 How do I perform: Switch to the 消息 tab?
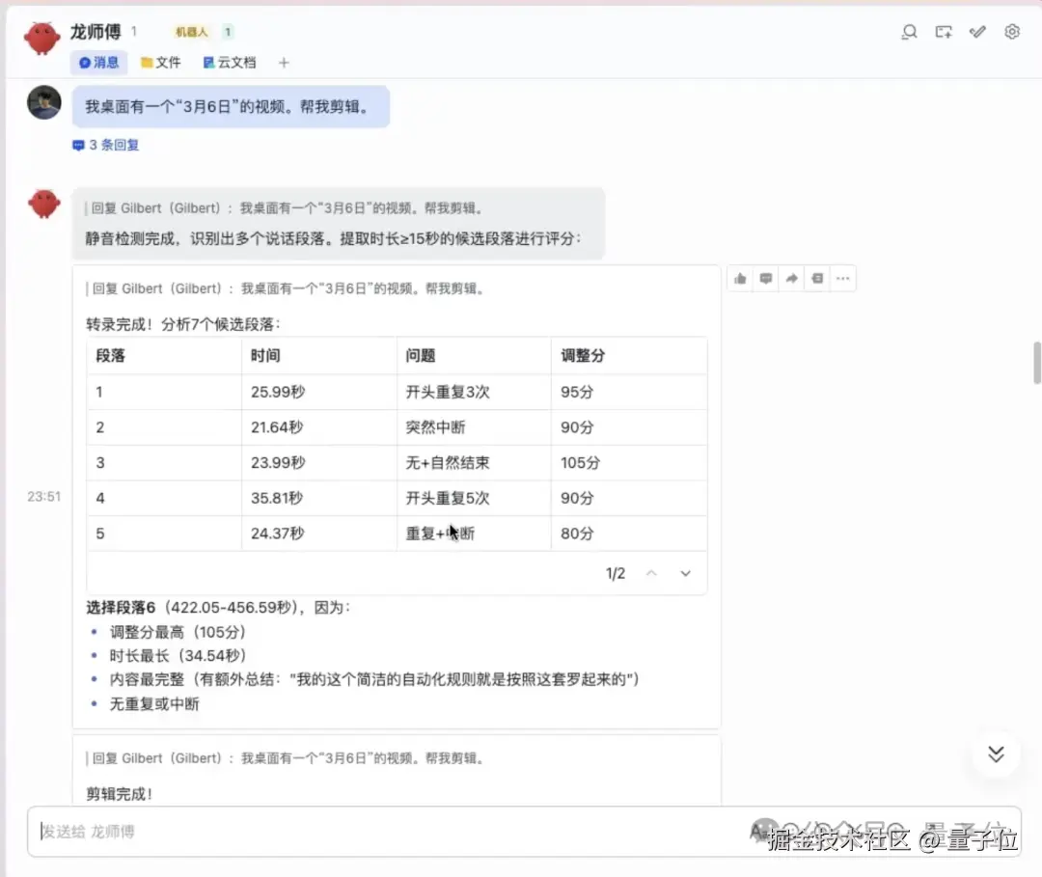coord(99,63)
